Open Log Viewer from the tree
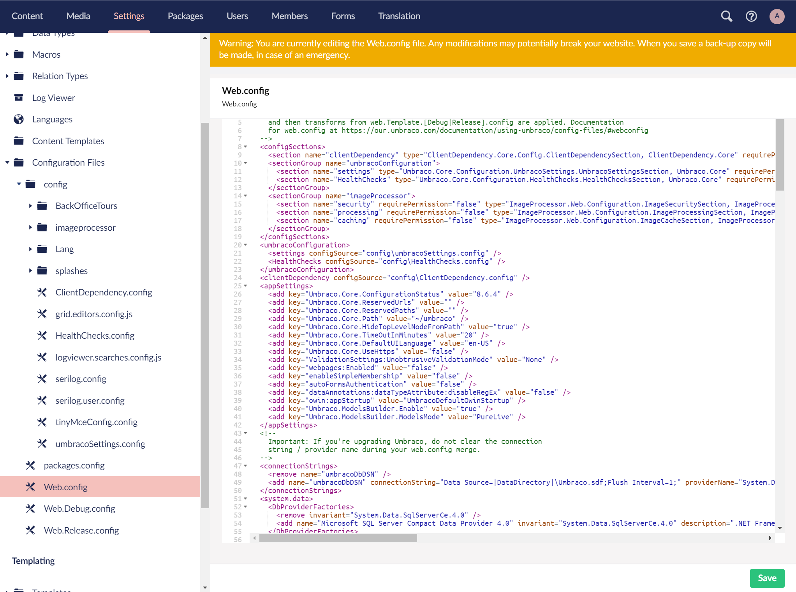Viewport: 796px width, 592px height. (53, 98)
